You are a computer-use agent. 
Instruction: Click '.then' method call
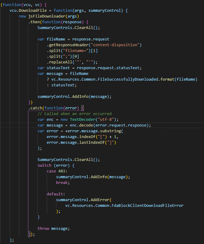(34, 22)
